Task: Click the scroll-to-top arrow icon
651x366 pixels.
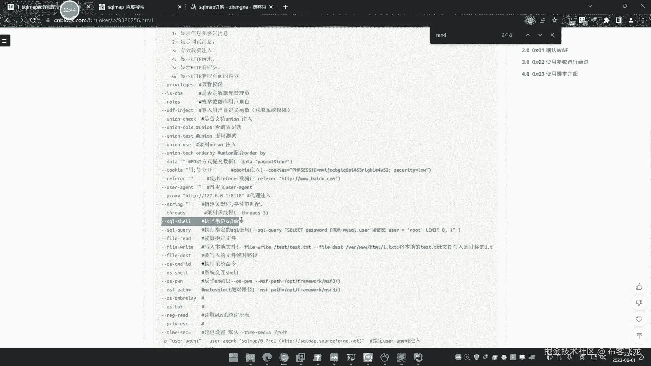Action: (x=639, y=335)
